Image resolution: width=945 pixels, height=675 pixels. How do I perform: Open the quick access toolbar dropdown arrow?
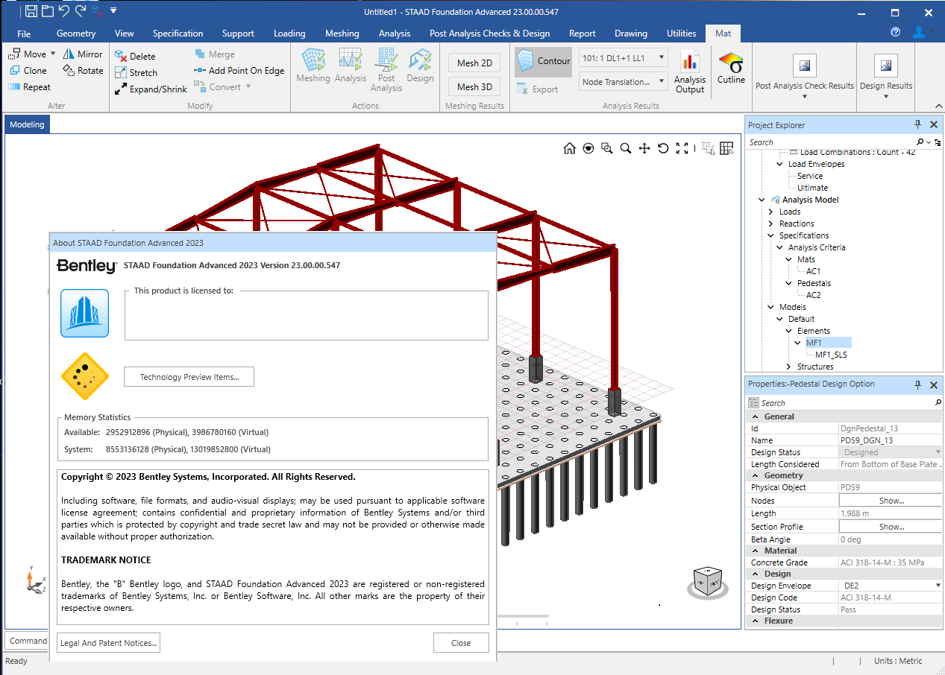[113, 11]
